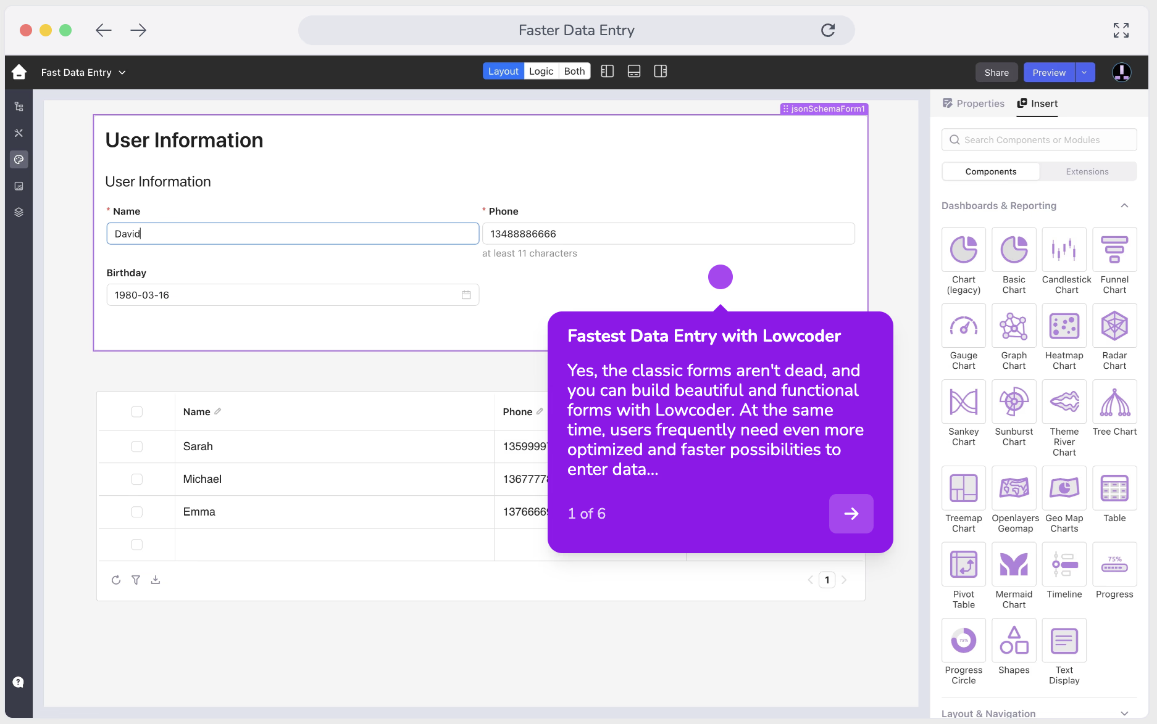1157x724 pixels.
Task: Select the component tree icon in the left sidebar
Action: point(19,106)
